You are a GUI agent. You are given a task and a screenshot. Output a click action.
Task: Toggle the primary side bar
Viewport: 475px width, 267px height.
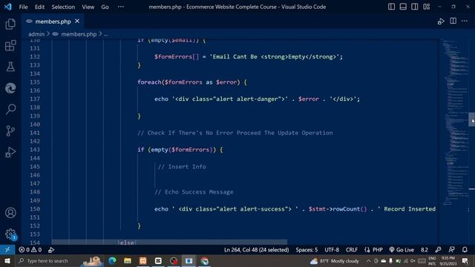tap(391, 7)
